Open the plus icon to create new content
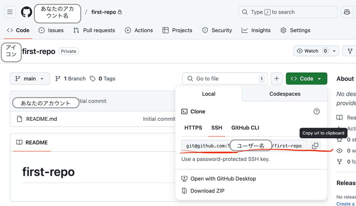Screen dimensions: 356x206 (276, 78)
